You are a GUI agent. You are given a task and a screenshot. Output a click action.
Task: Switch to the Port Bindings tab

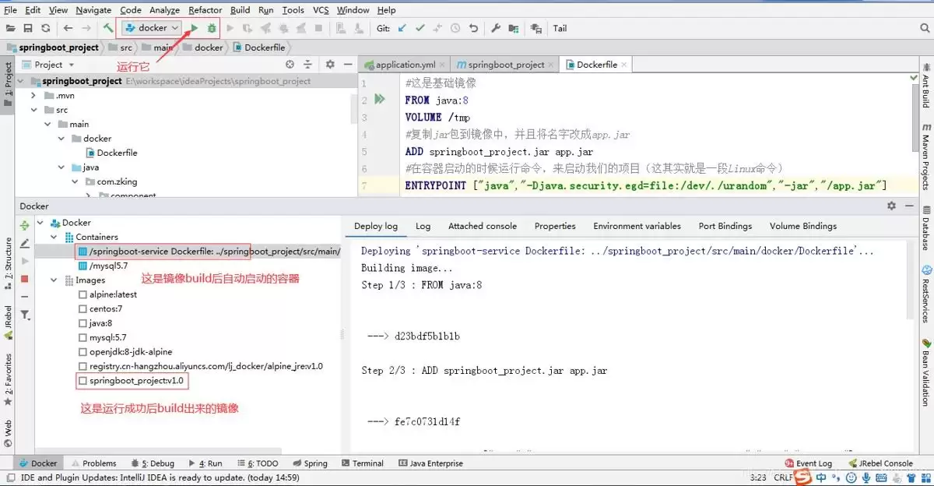click(x=725, y=226)
